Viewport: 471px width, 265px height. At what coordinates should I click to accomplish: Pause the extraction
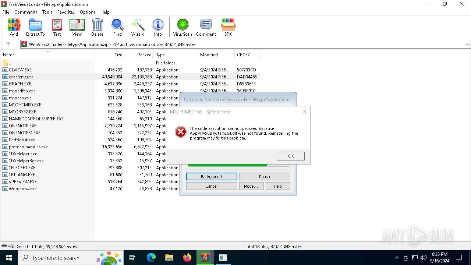point(265,177)
